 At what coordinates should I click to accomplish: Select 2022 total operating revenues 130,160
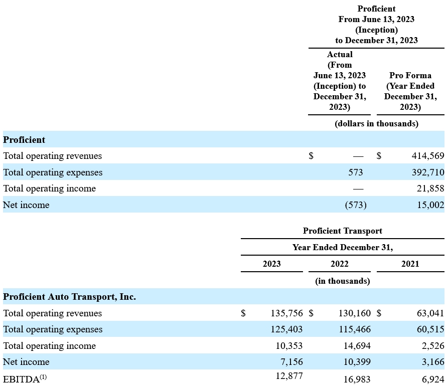tap(354, 313)
